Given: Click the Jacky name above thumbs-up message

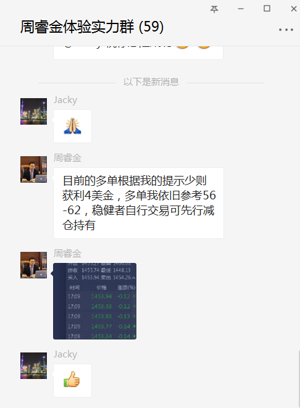Looking at the screenshot, I should point(65,354).
